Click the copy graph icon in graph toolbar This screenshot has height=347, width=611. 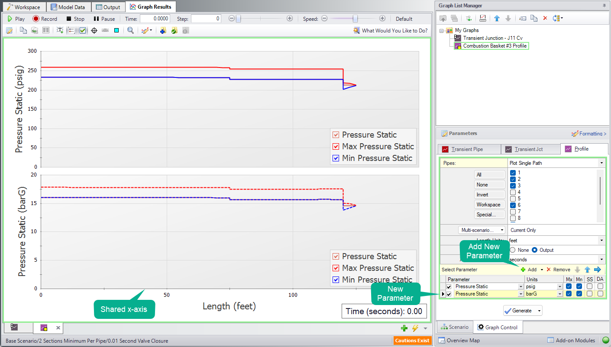(x=23, y=30)
